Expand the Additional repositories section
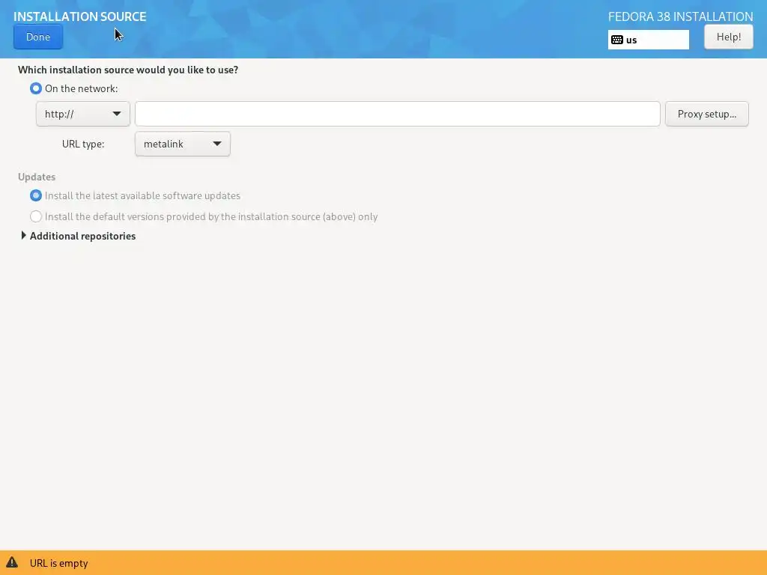The width and height of the screenshot is (767, 575). (78, 236)
